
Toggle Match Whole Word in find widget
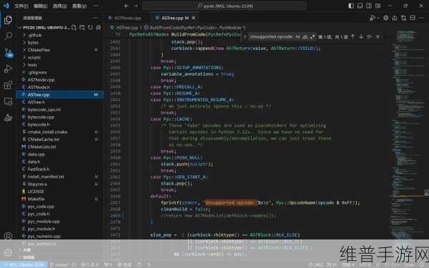point(305,36)
